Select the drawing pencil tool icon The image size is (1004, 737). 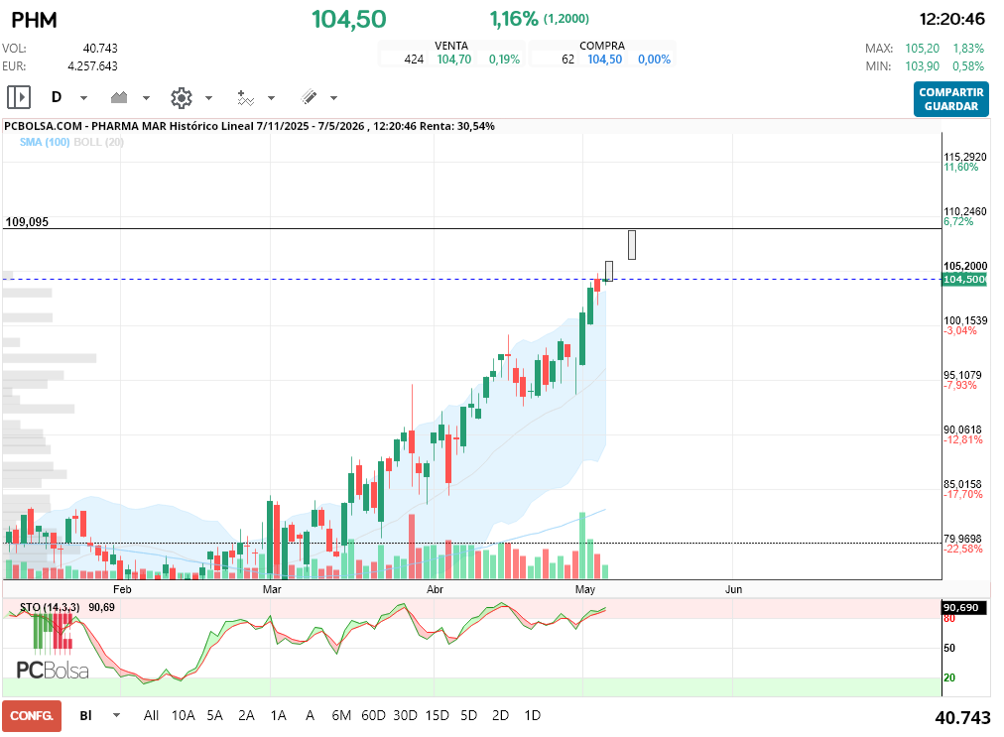(x=309, y=97)
